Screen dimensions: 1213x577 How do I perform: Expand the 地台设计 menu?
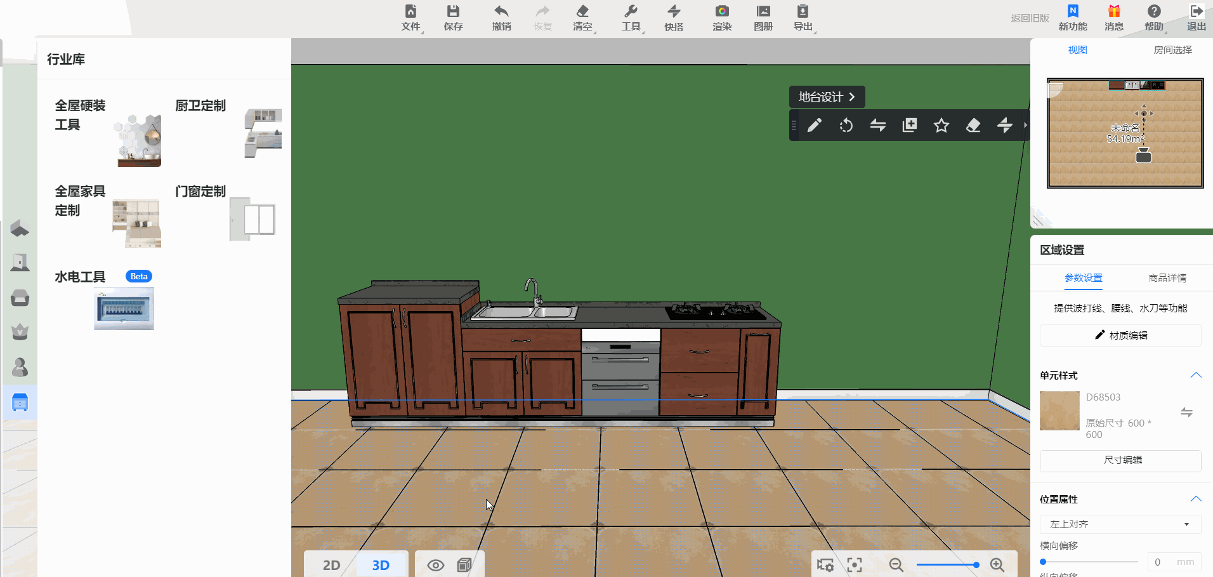[827, 97]
